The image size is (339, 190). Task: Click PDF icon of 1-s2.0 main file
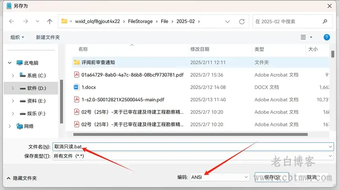(77, 100)
